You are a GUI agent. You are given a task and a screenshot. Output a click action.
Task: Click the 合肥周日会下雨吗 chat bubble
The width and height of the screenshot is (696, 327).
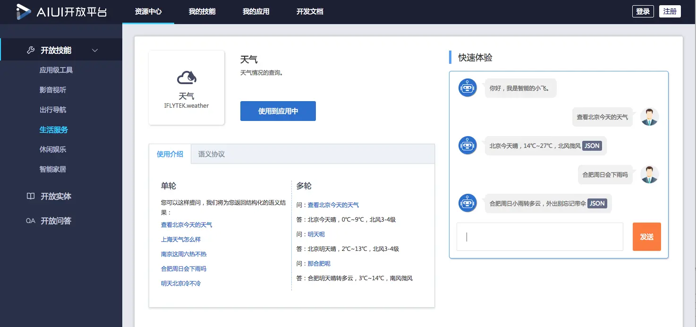(x=605, y=174)
